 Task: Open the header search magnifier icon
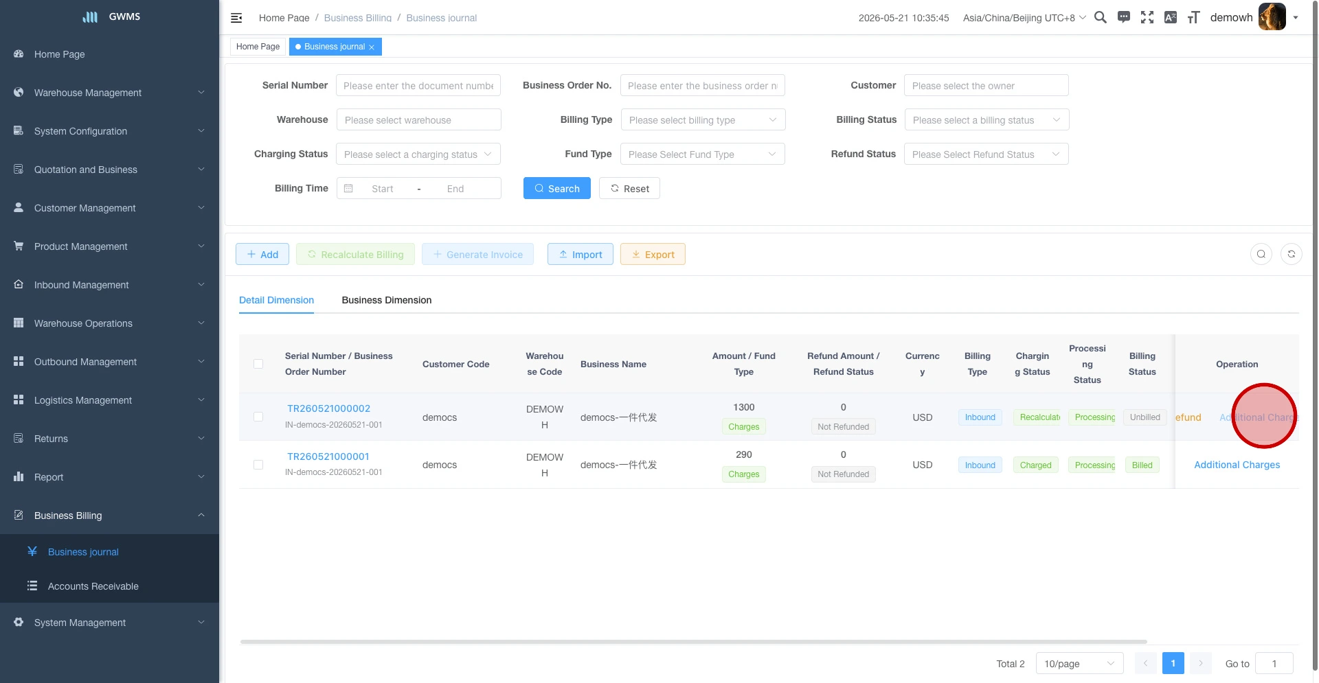click(x=1101, y=17)
